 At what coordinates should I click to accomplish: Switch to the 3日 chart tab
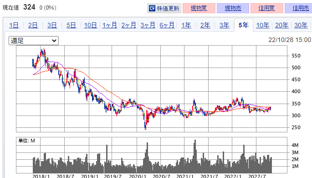tap(52, 25)
